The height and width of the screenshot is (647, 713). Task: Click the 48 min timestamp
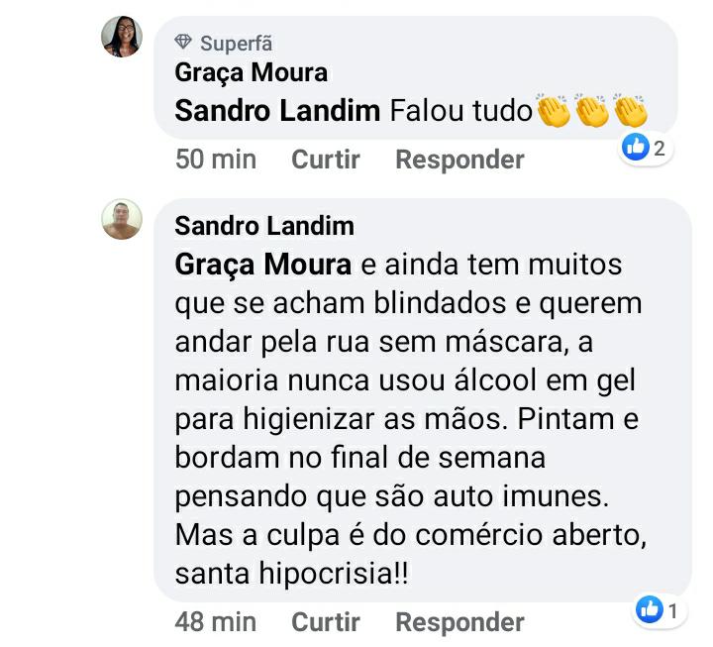click(216, 622)
